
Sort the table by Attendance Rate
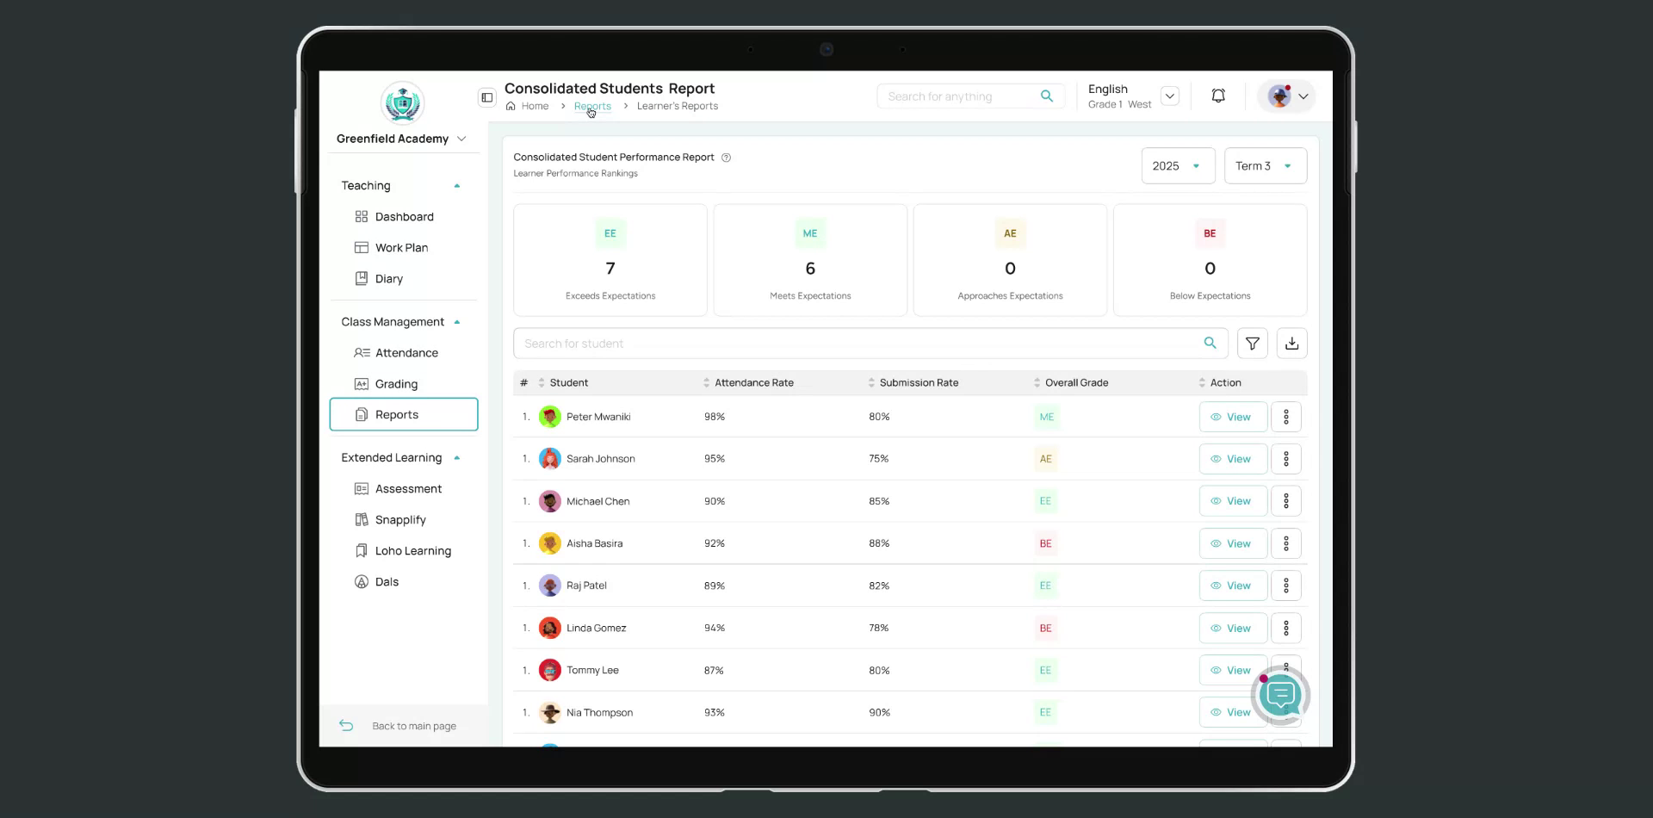click(706, 382)
